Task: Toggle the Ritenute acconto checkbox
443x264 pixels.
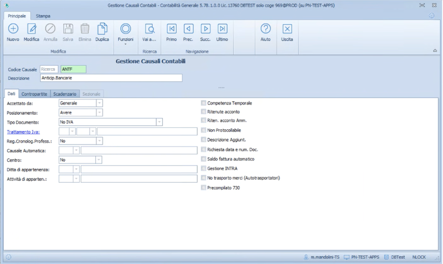Action: 204,111
